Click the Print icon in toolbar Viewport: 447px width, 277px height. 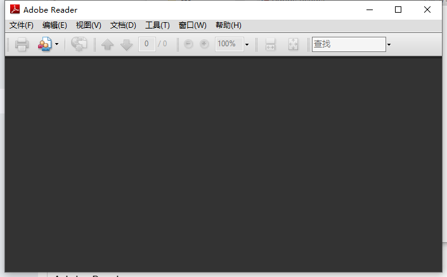(x=22, y=44)
